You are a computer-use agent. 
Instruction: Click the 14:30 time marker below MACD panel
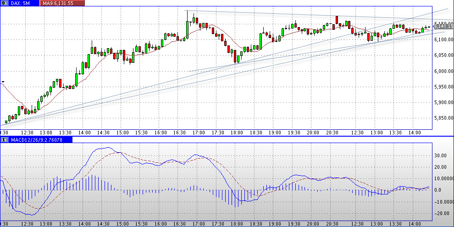103,224
